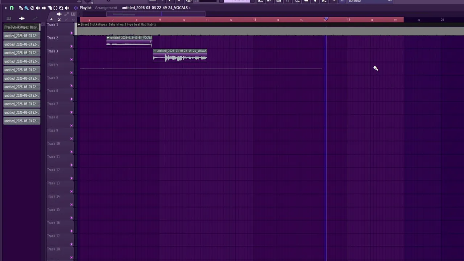Open the Playlist options menu arrow
The height and width of the screenshot is (261, 464).
click(x=6, y=8)
